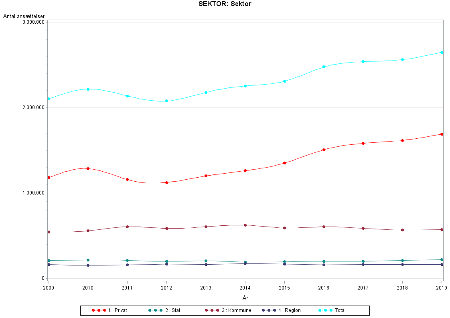Click the 2009 year label on x-axis
This screenshot has width=450, height=318.
click(x=49, y=288)
